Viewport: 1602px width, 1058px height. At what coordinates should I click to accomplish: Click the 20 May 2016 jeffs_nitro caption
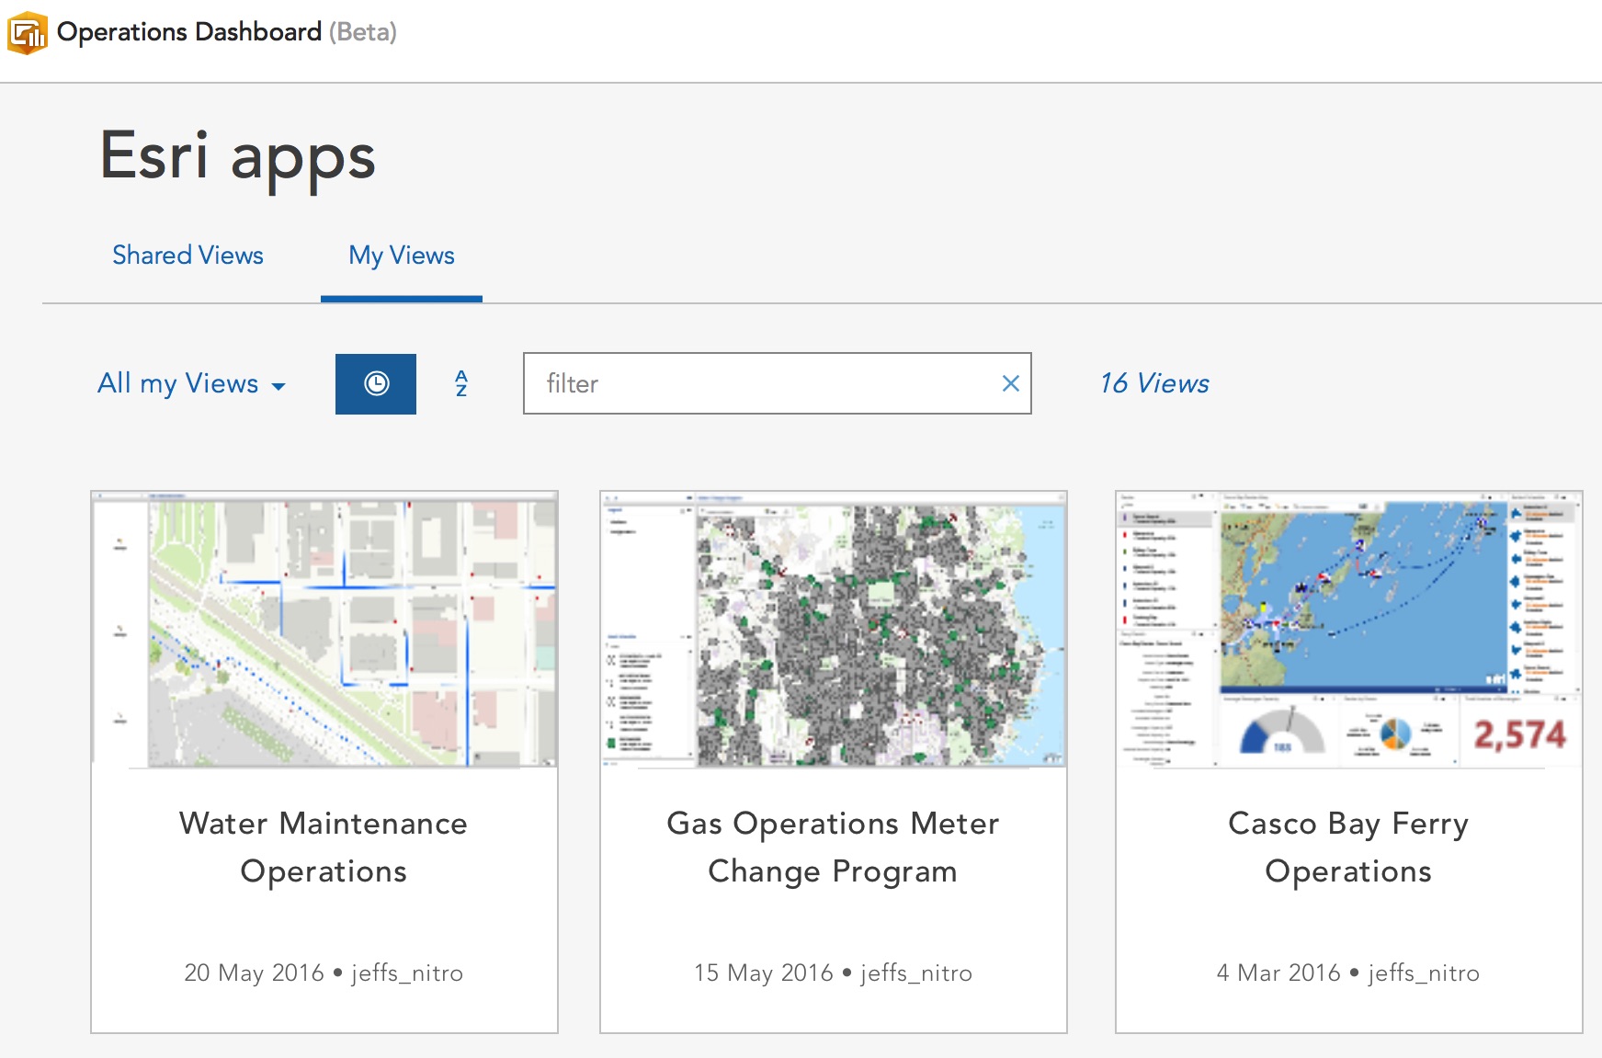coord(324,973)
